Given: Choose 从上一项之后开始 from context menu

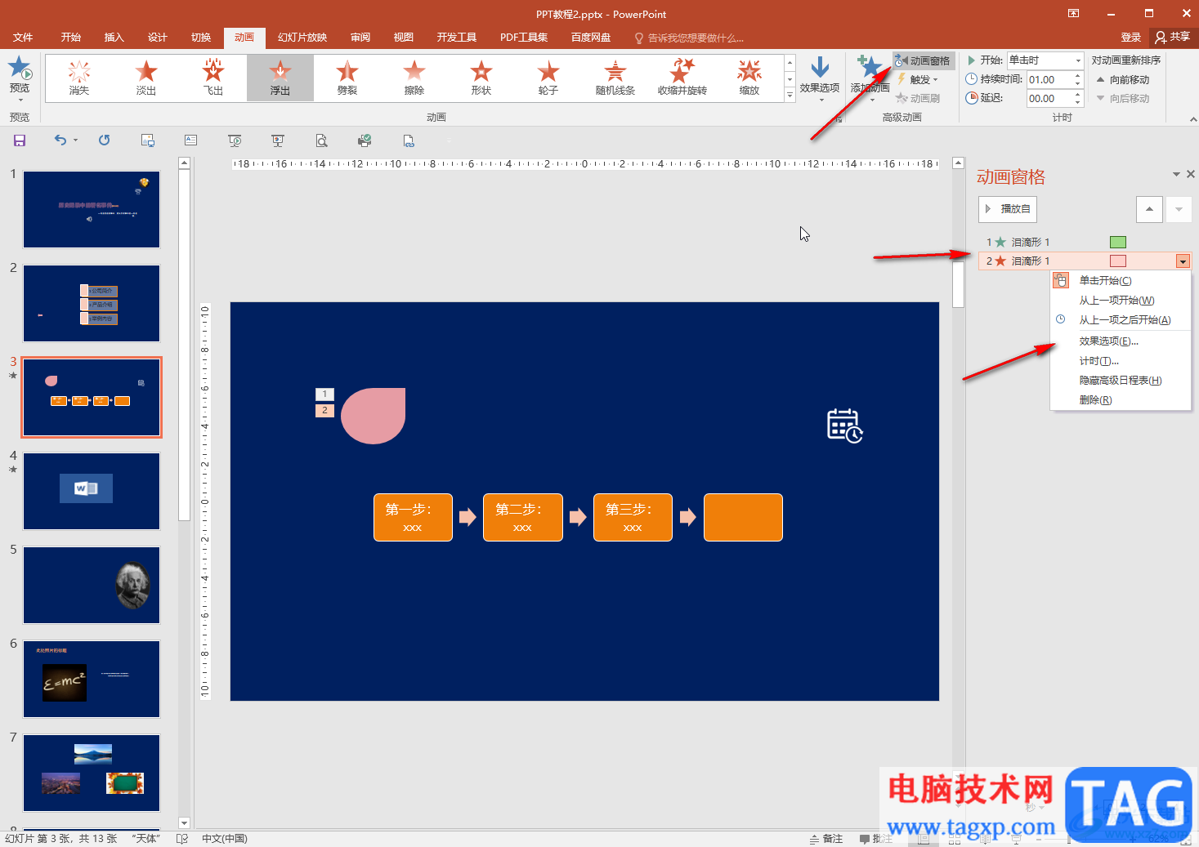Looking at the screenshot, I should point(1121,319).
